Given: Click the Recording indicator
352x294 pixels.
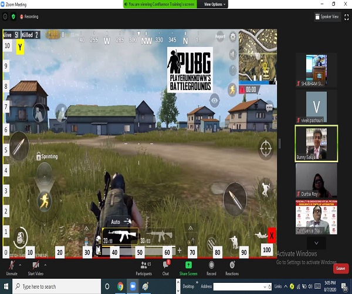Looking at the screenshot, I should [x=29, y=16].
